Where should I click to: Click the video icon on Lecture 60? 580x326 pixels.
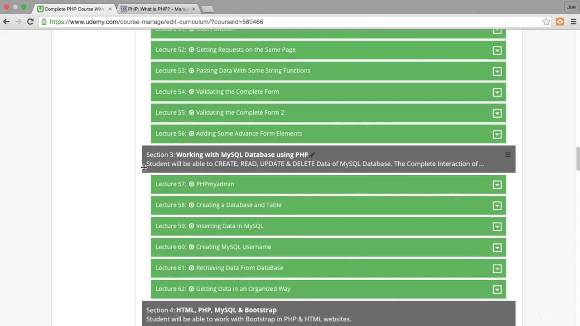[192, 247]
